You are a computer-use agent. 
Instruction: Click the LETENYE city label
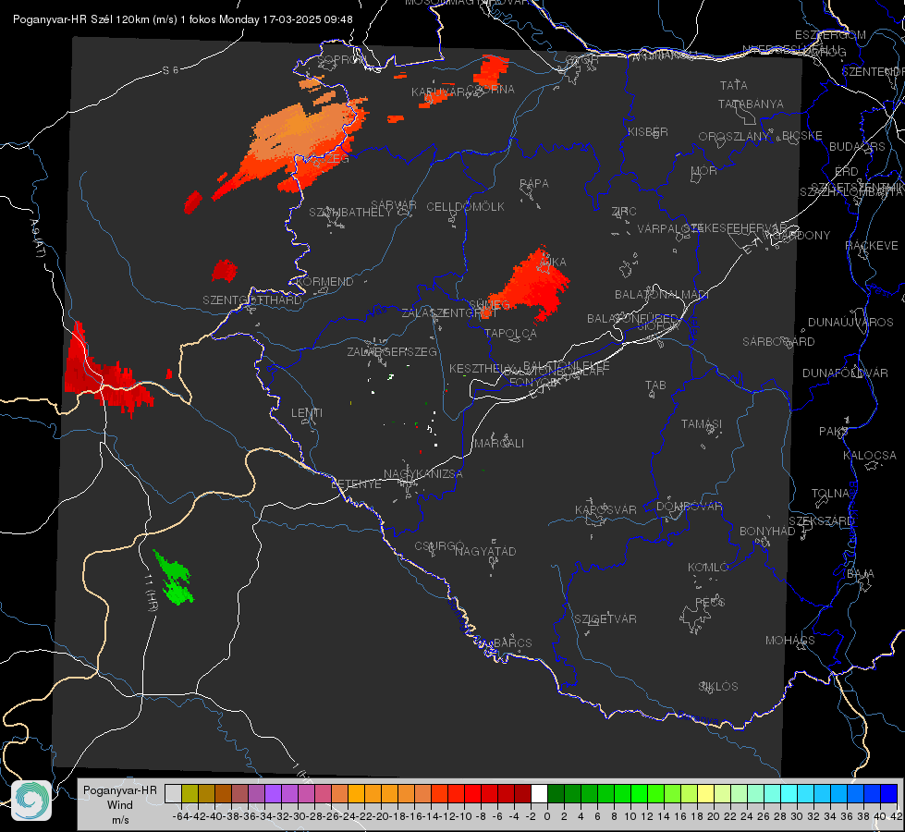coord(356,484)
